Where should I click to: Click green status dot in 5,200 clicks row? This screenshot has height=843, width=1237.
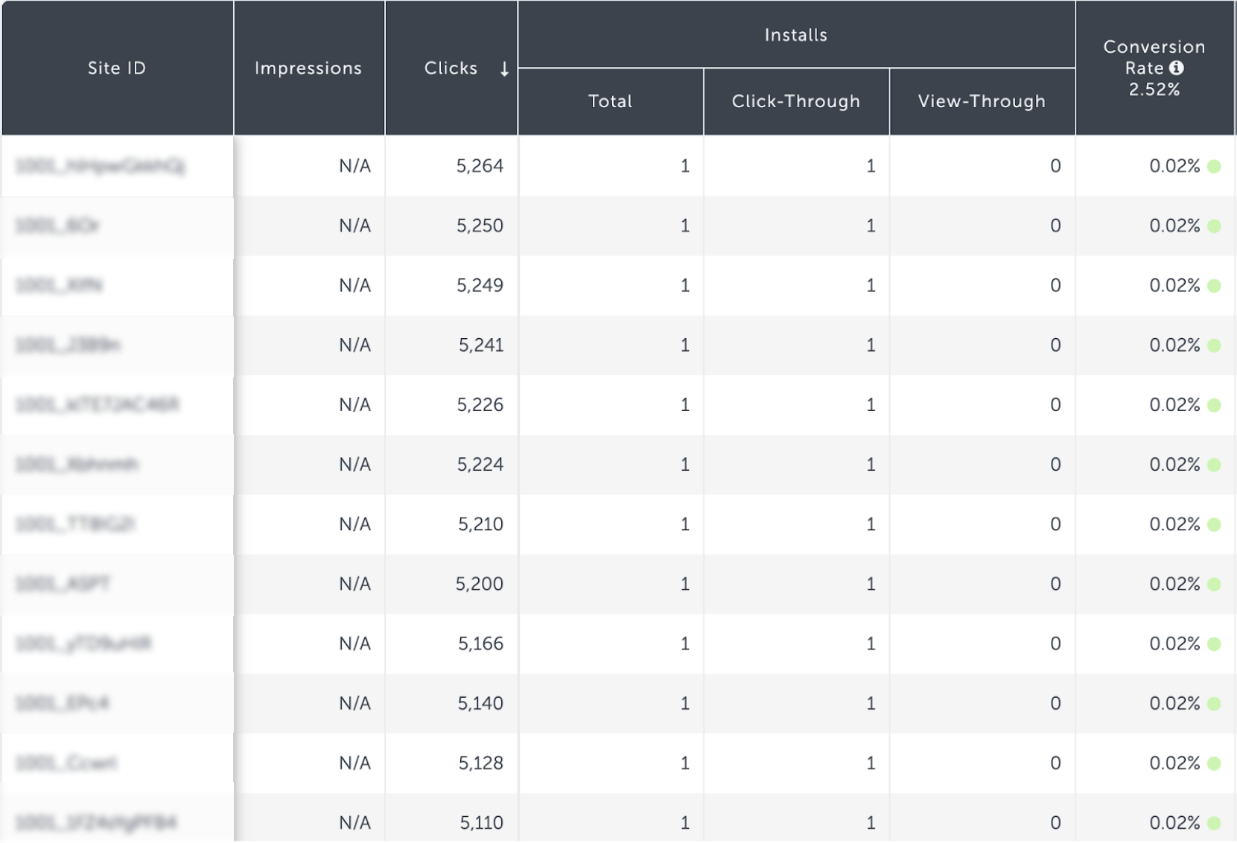click(1214, 584)
